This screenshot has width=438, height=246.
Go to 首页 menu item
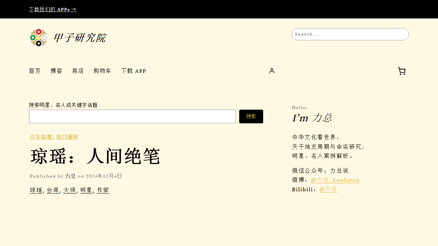pos(35,71)
